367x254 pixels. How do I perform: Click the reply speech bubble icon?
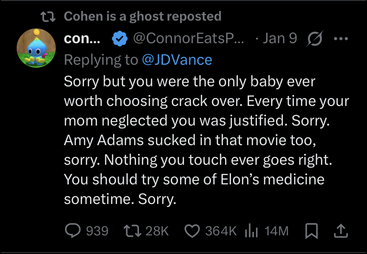(x=72, y=230)
